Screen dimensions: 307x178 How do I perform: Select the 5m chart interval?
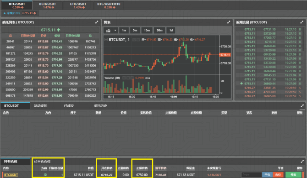click(135, 31)
